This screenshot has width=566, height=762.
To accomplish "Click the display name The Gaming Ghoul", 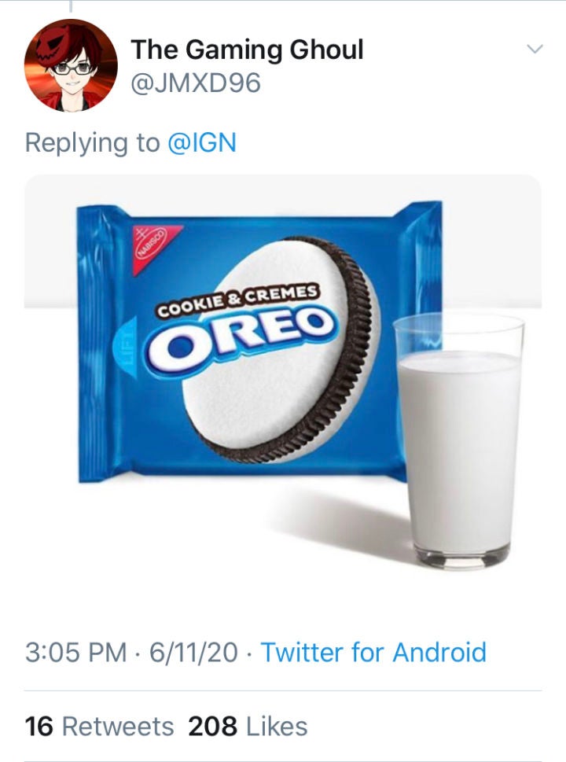I will tap(247, 50).
